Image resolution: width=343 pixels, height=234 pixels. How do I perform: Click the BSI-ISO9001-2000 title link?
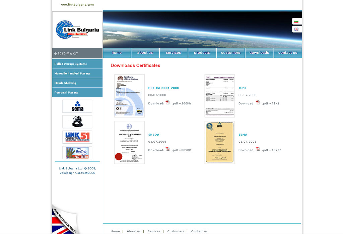pyautogui.click(x=163, y=88)
